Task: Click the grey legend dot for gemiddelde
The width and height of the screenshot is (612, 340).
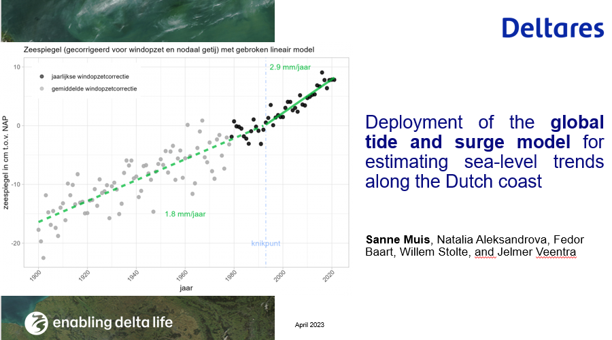Action: click(x=41, y=88)
